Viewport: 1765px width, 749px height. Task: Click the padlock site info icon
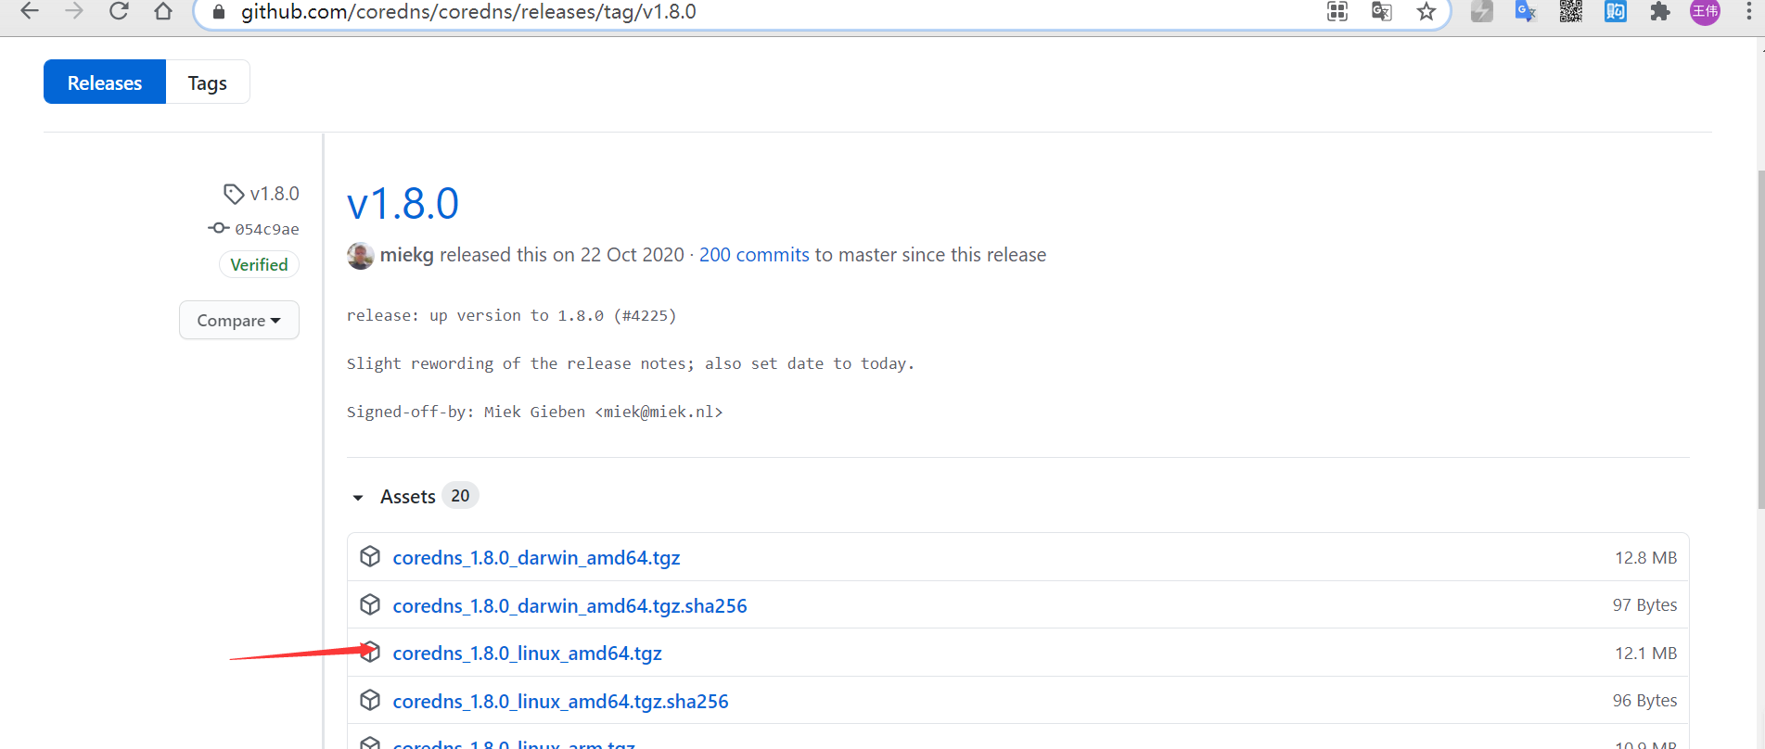(x=219, y=12)
